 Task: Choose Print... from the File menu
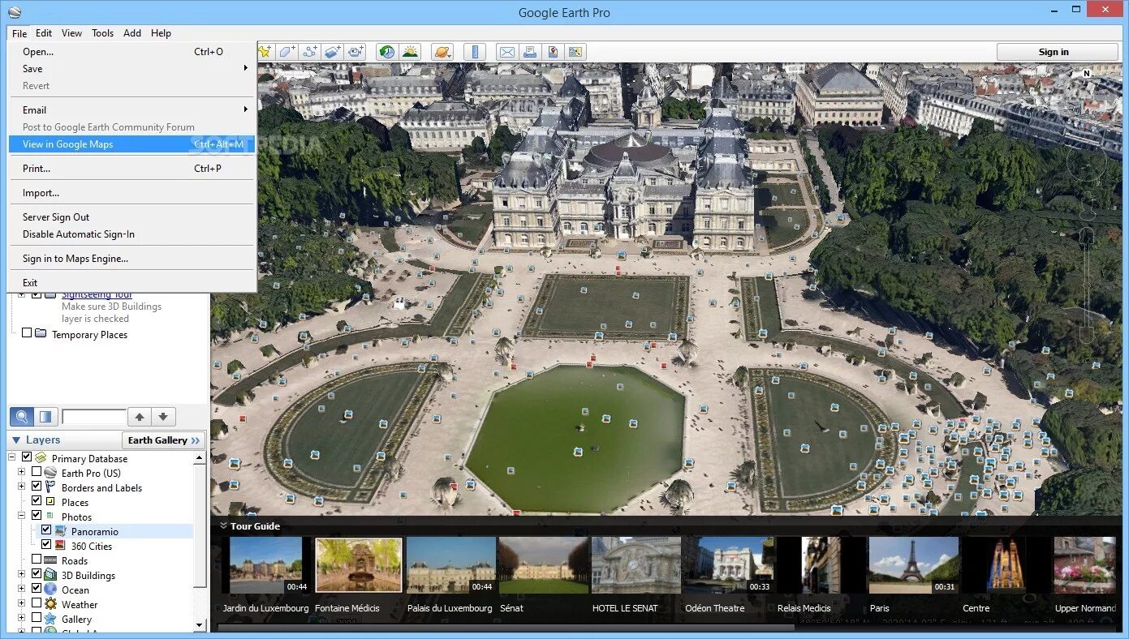[131, 169]
